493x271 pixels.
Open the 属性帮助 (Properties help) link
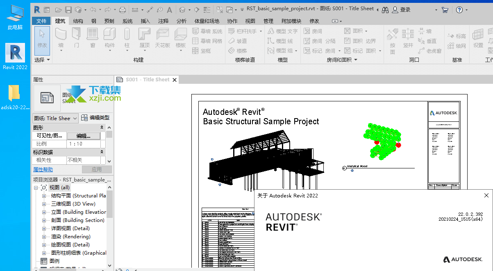(x=43, y=169)
